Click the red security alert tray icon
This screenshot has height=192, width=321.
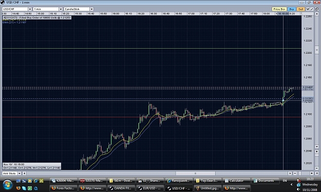coord(299,180)
